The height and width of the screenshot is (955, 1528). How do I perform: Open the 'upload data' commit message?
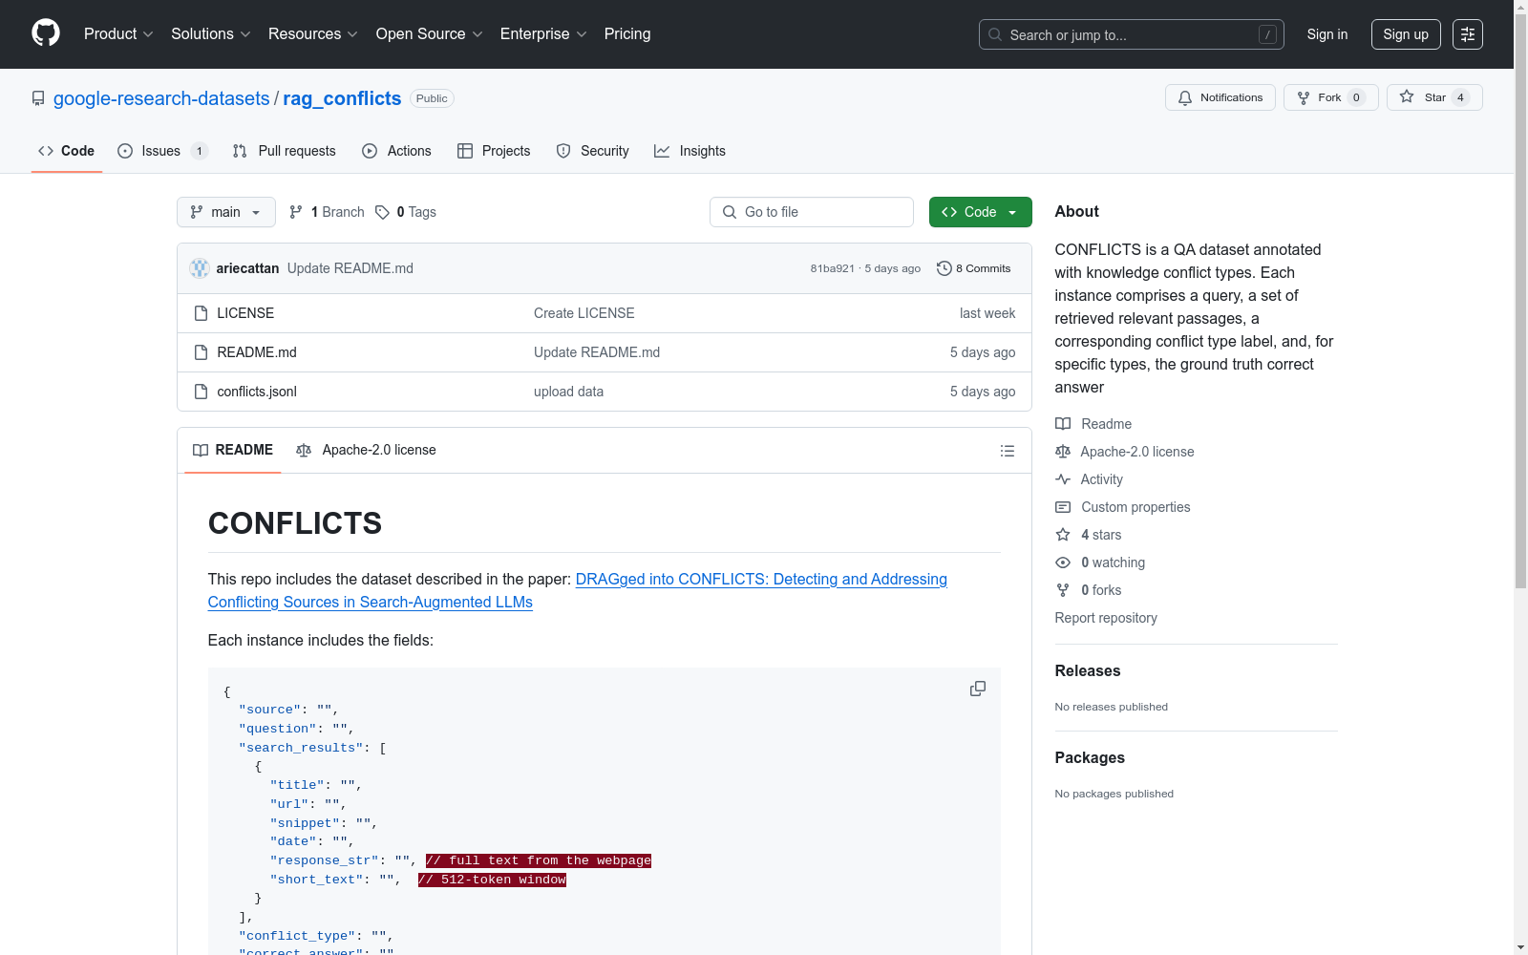click(x=568, y=392)
